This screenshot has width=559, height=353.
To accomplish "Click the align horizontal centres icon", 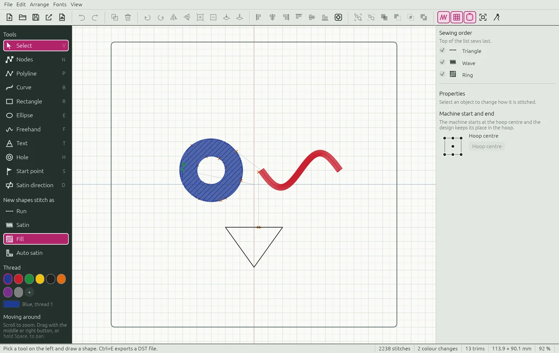I will tap(272, 17).
